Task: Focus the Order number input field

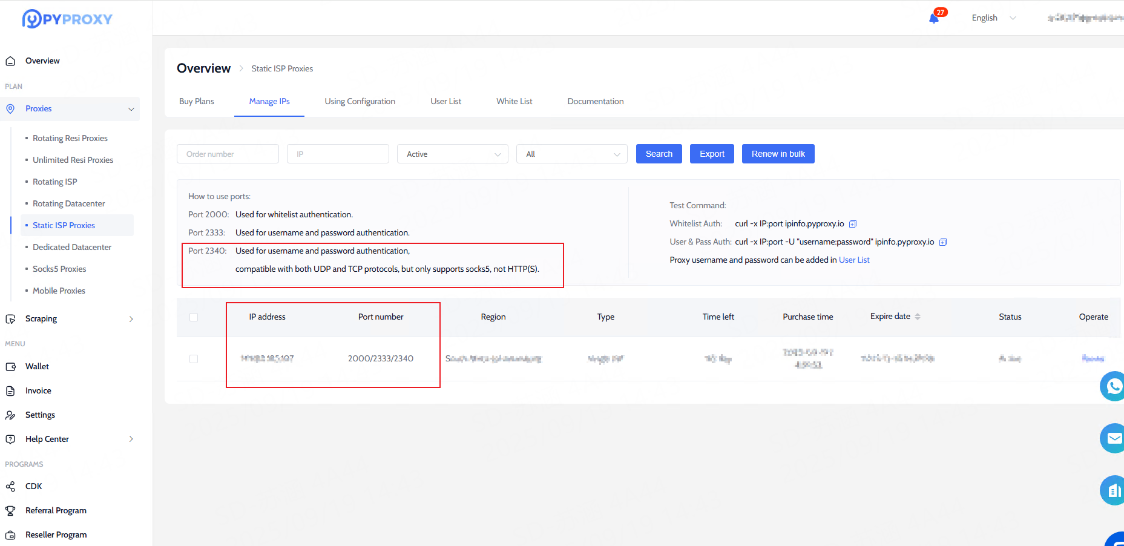Action: tap(228, 154)
